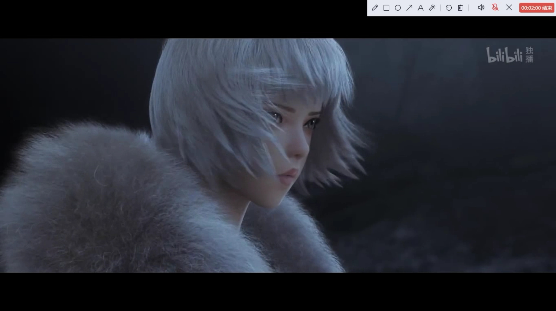Screen dimensions: 556x311
Task: Activate the magic wand highlighter tool
Action: tap(432, 8)
